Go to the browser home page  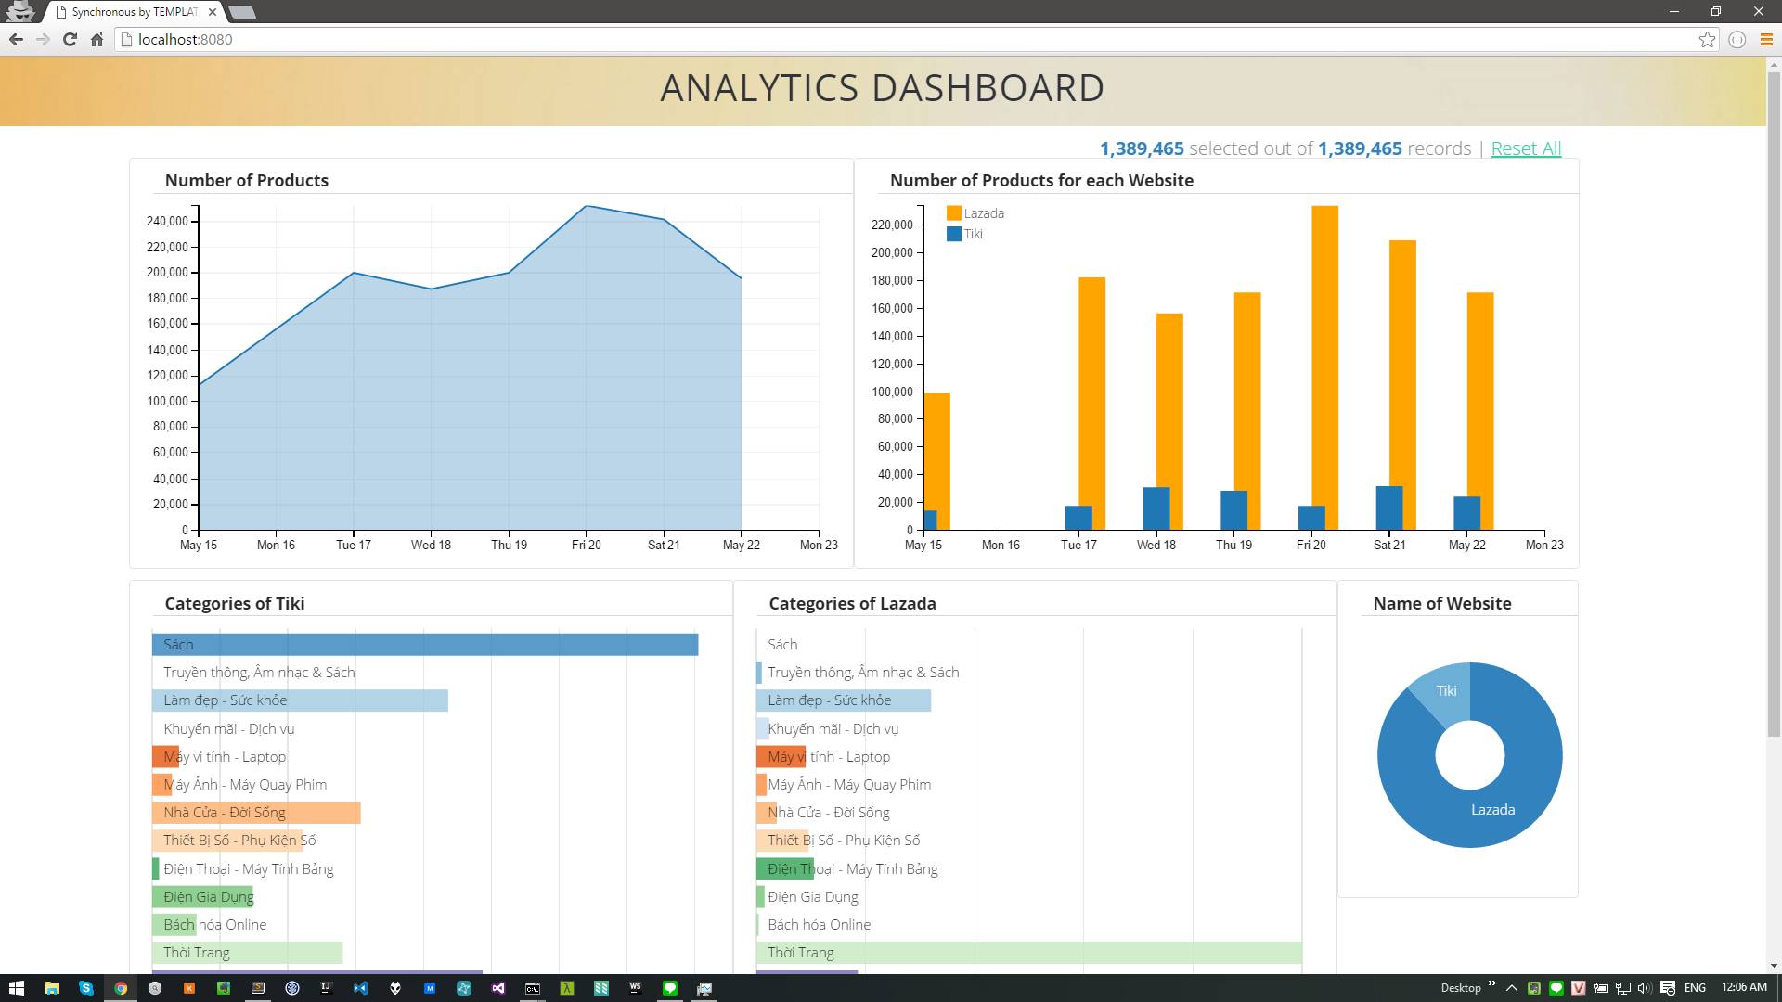pos(97,39)
